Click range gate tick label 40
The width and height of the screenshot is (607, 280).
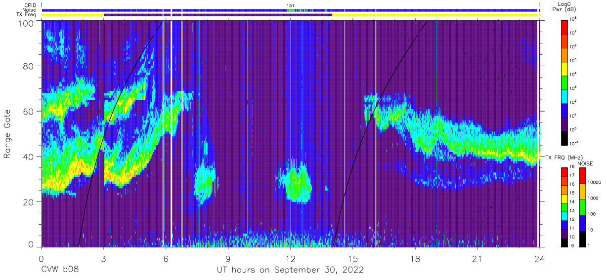(28, 157)
